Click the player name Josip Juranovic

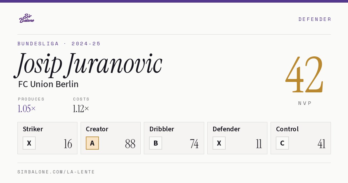click(x=88, y=64)
